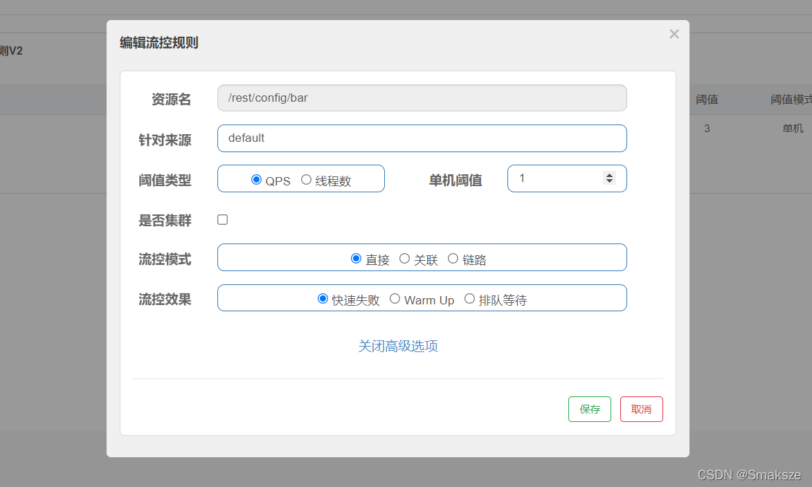Image resolution: width=812 pixels, height=487 pixels.
Task: Select QPS threshold type radio button
Action: [x=256, y=180]
